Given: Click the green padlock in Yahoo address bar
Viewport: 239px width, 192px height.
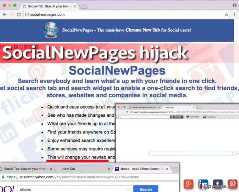Looking at the screenshot, I should (x=3, y=177).
